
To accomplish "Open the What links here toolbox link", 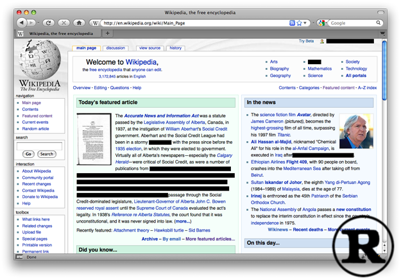I will pos(36,219).
